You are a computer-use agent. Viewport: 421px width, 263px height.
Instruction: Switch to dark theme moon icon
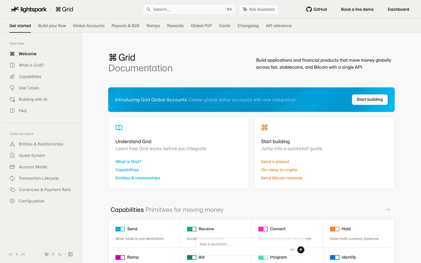tap(60, 254)
